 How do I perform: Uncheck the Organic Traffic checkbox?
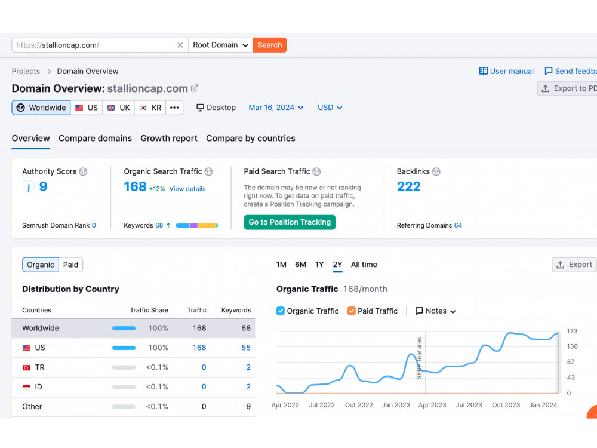(280, 311)
